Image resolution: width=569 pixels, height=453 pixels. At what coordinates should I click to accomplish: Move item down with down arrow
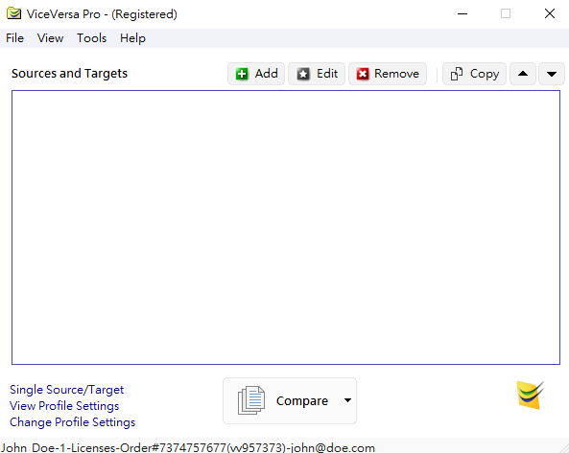click(x=552, y=74)
